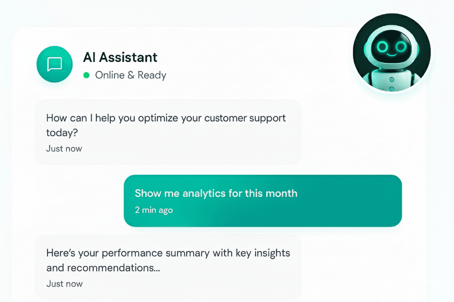Click "Just now" under the performance summary
Image resolution: width=454 pixels, height=302 pixels.
pos(64,283)
